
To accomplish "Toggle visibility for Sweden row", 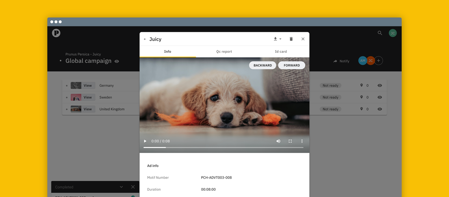I will [x=380, y=97].
